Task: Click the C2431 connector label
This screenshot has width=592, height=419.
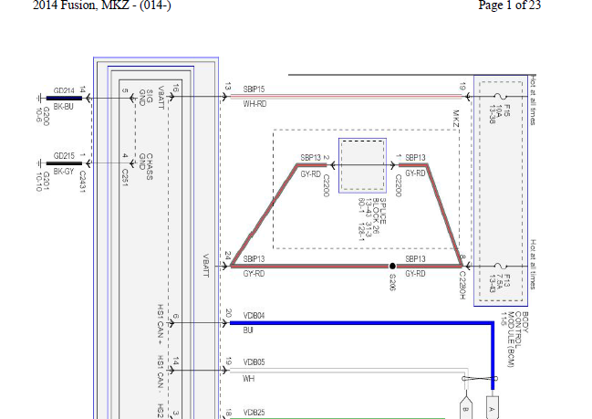Action: tap(82, 182)
